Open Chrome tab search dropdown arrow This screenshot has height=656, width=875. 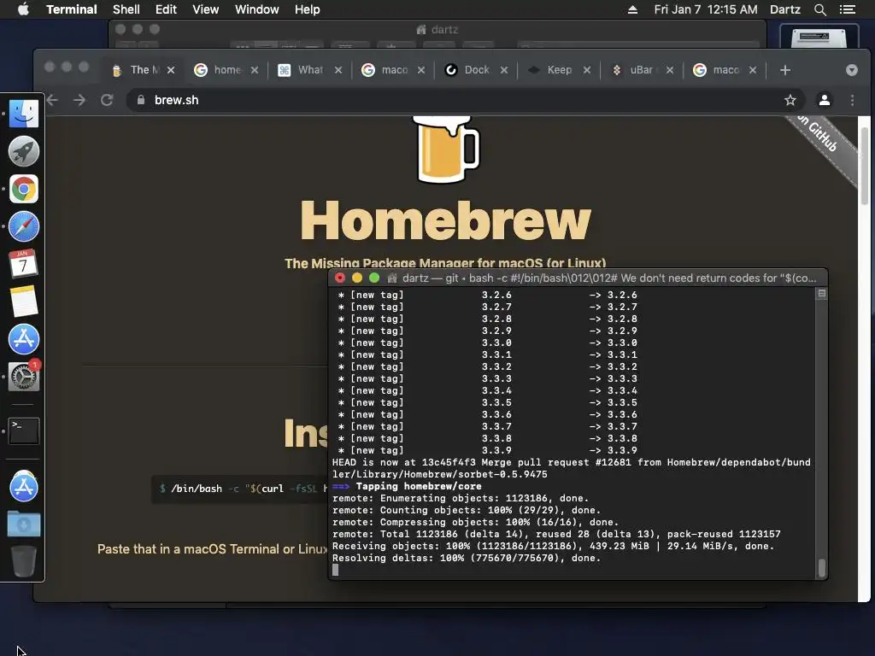pyautogui.click(x=852, y=70)
